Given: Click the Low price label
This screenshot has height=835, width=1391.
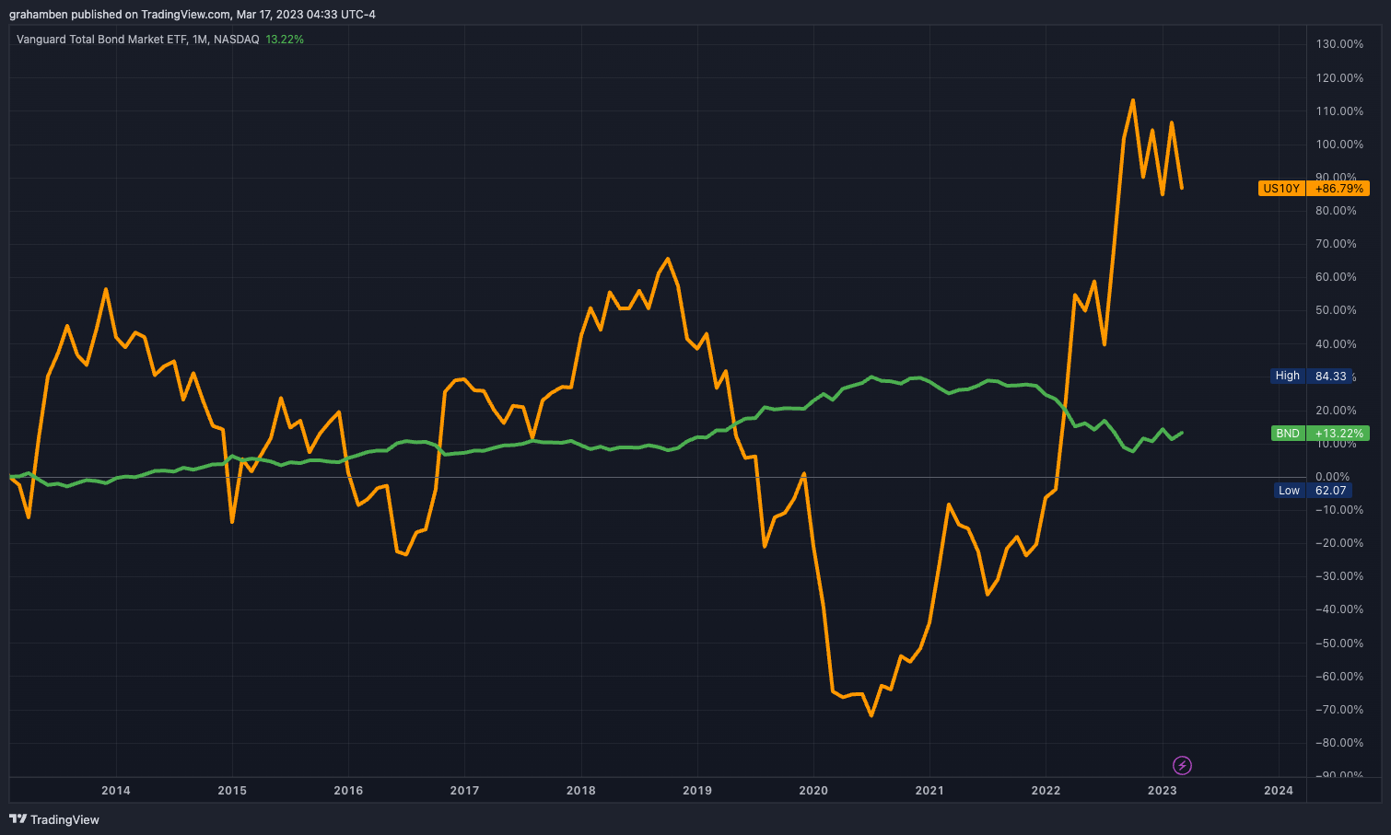Looking at the screenshot, I should (1289, 491).
